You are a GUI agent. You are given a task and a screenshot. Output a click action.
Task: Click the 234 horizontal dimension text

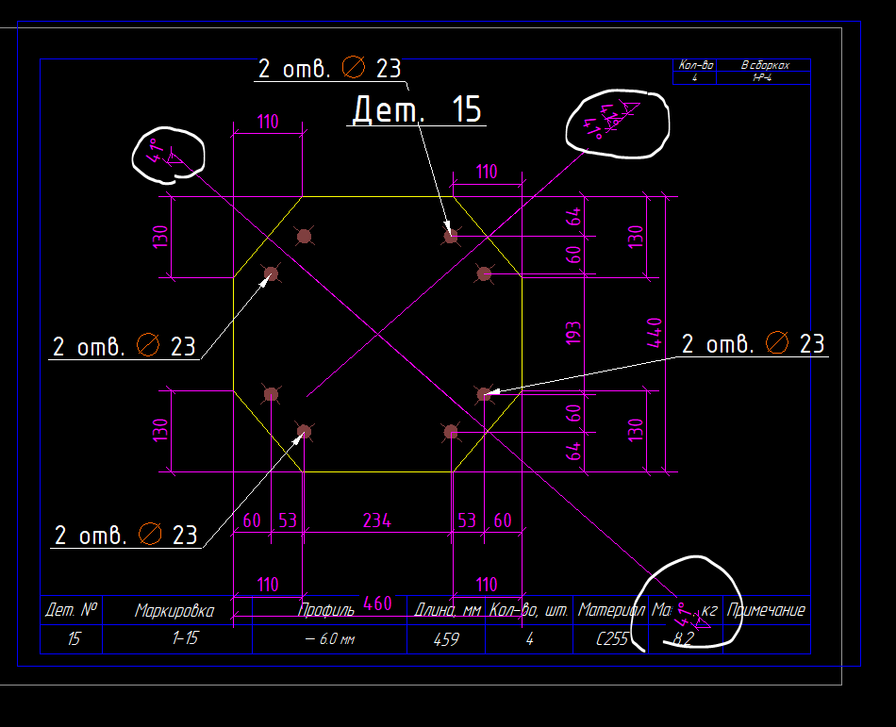click(x=377, y=520)
